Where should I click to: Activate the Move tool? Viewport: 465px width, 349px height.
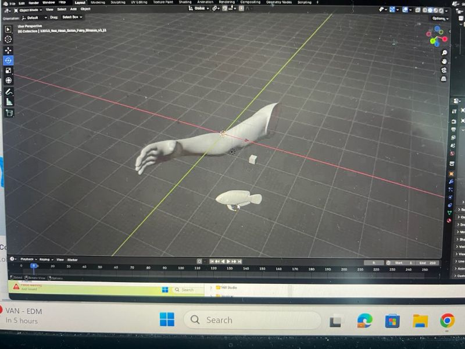tap(8, 50)
